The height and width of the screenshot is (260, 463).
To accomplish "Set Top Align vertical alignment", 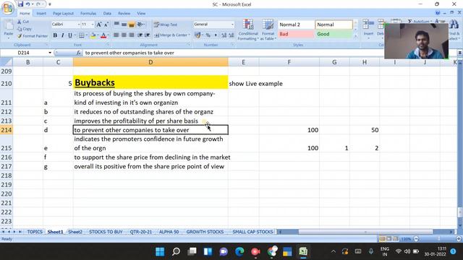I will tap(116, 24).
